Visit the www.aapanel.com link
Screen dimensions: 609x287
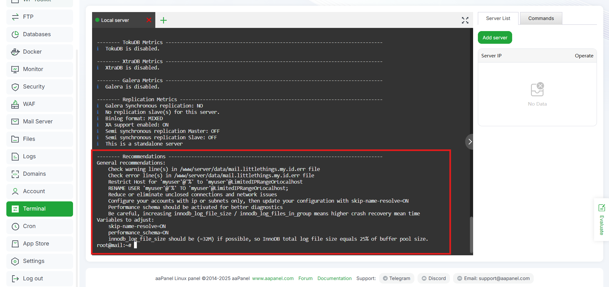273,278
